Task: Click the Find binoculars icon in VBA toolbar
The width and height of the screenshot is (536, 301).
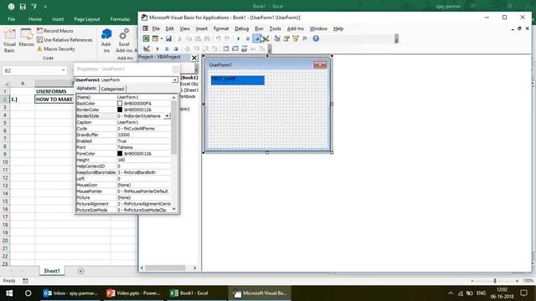Action: tap(207, 38)
